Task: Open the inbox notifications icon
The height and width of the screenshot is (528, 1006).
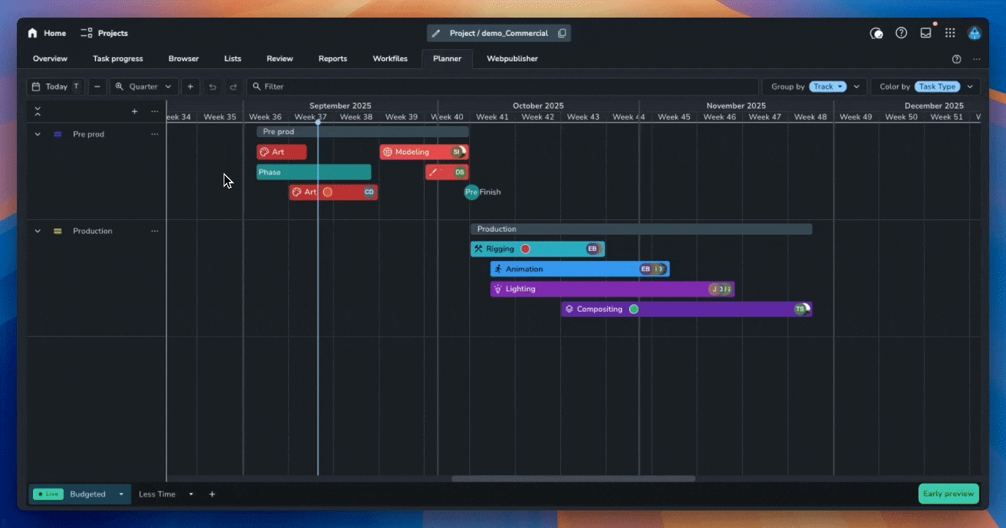Action: click(x=926, y=33)
